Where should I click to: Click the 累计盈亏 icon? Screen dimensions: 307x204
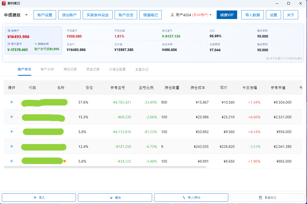tap(9, 44)
